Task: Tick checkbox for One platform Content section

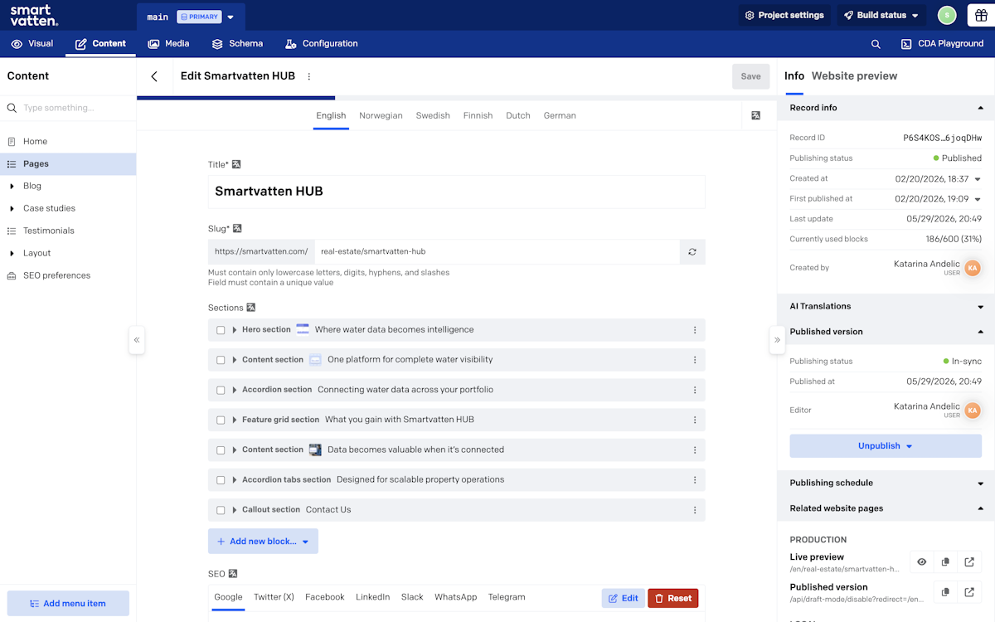Action: pyautogui.click(x=221, y=360)
